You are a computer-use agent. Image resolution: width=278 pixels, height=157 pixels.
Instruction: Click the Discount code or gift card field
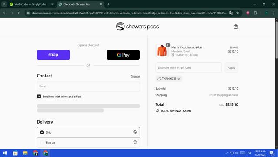[189, 67]
